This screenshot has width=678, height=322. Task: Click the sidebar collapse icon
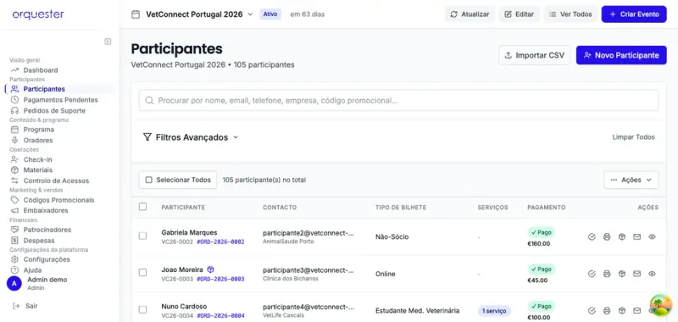[x=108, y=42]
